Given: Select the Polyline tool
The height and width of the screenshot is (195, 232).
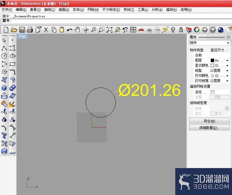Looking at the screenshot, I should click(4, 48).
